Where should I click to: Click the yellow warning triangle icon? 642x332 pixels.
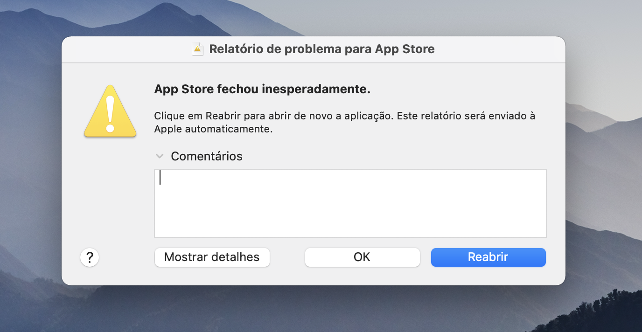coord(110,111)
